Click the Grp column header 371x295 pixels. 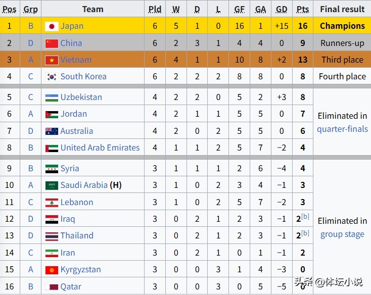click(30, 9)
